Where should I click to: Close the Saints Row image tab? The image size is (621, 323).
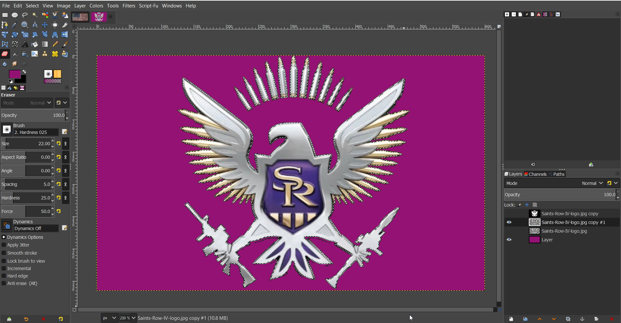pos(111,16)
